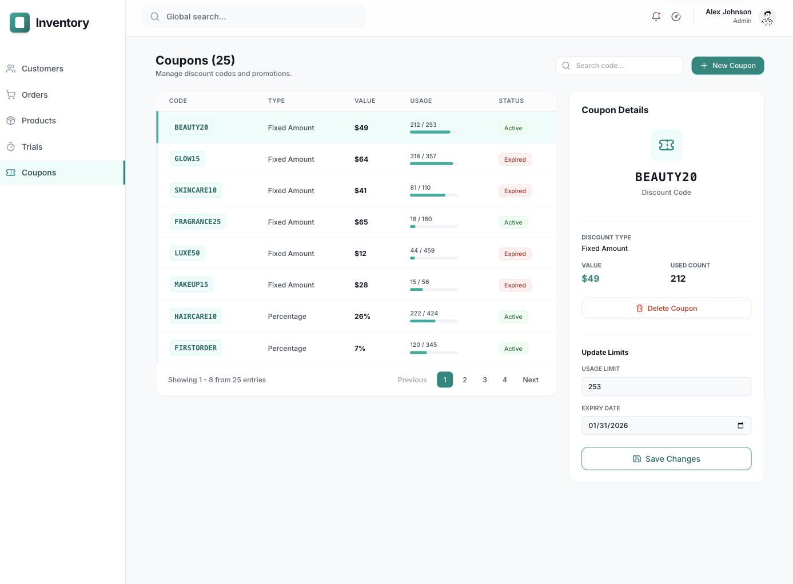Click the magnifier icon in Global search
This screenshot has height=584, width=793.
coord(154,17)
